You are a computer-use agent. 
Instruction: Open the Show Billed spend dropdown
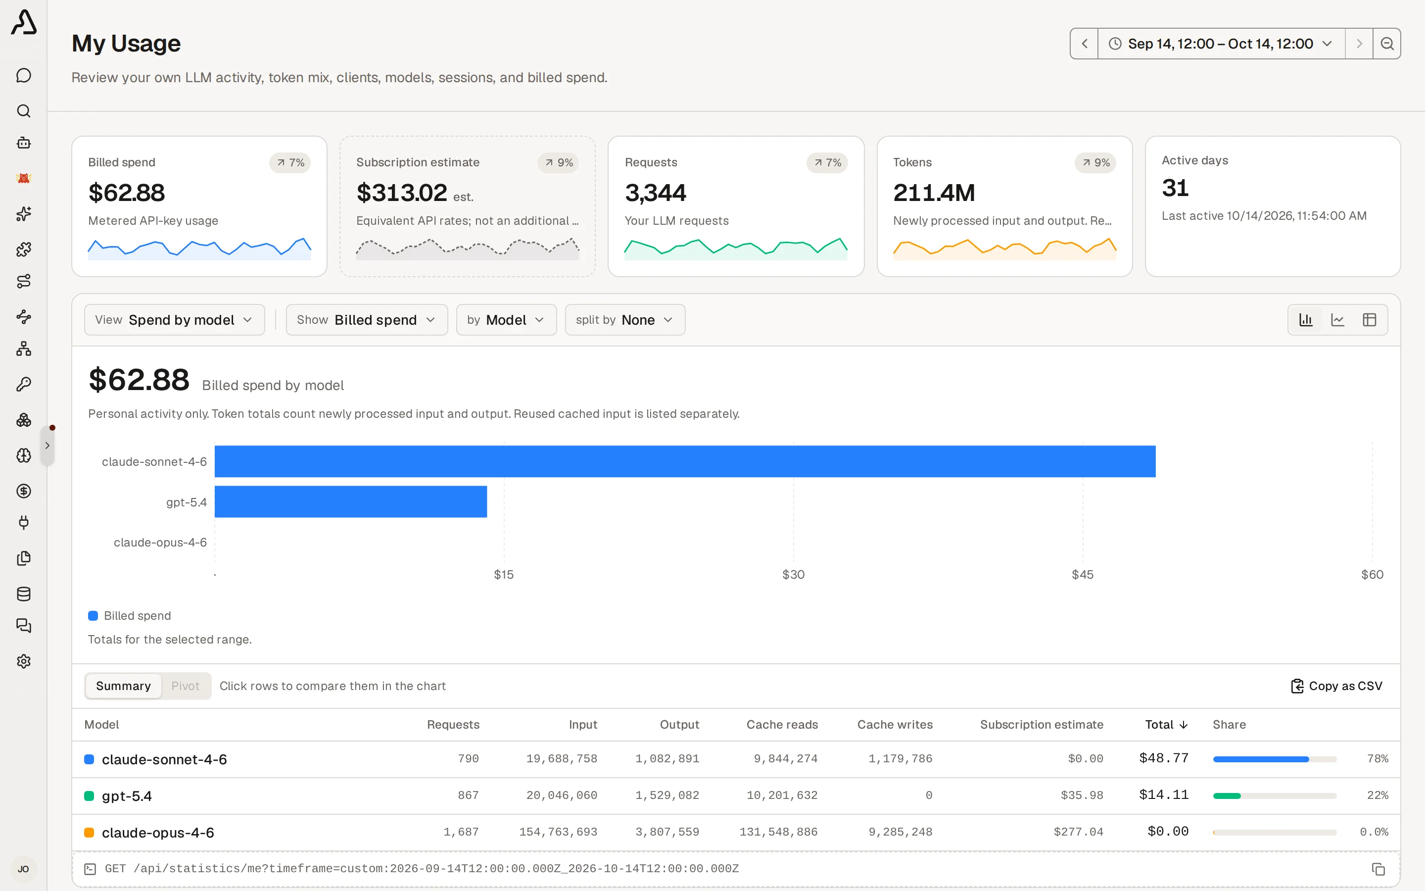pyautogui.click(x=367, y=320)
